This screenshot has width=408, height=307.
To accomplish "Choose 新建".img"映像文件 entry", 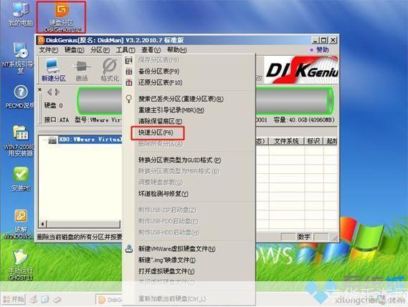I will click(189, 260).
